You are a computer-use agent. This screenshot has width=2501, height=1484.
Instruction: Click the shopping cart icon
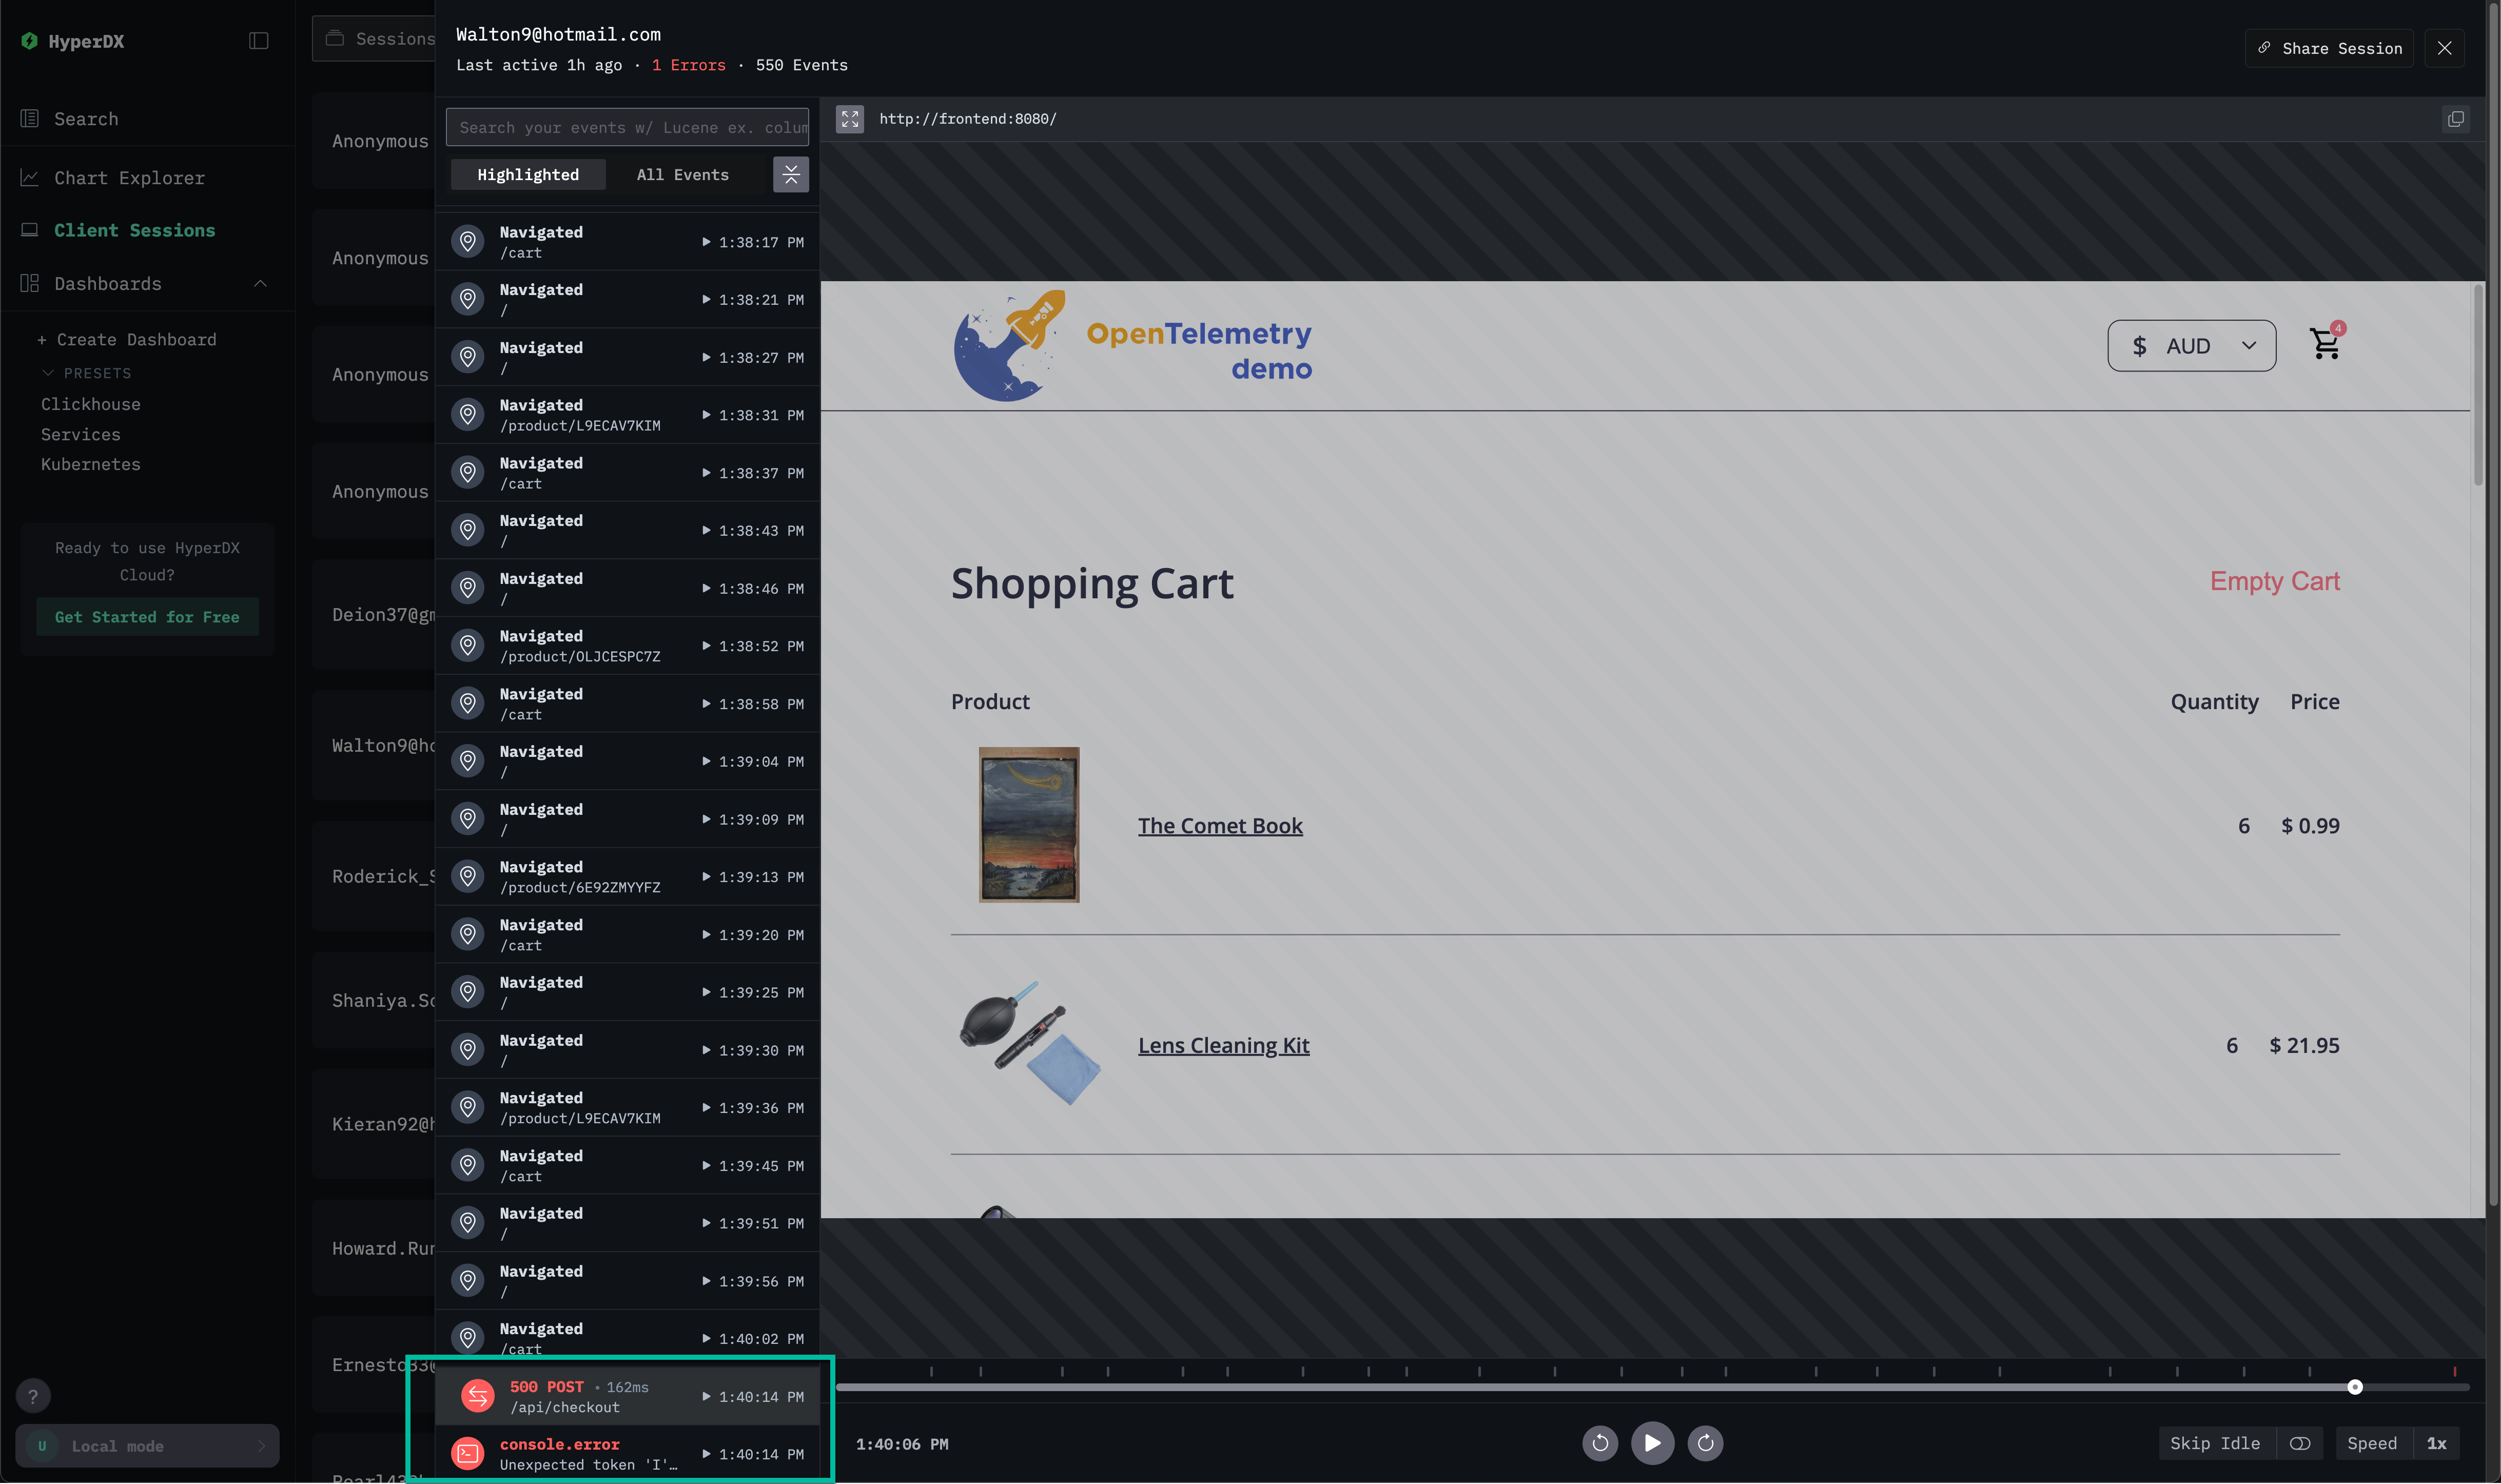pos(2325,344)
